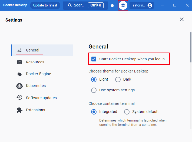This screenshot has width=192, height=142.
Task: Click the settings vertical scrollbar
Action: [191, 47]
